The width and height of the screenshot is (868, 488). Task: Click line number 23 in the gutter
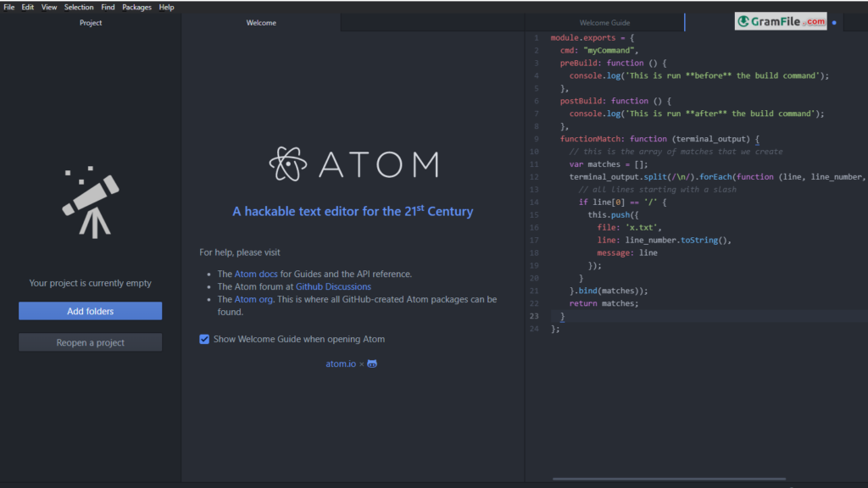click(534, 316)
